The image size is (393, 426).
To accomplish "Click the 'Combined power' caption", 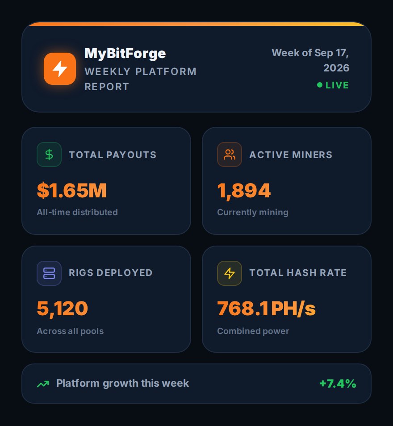I will (x=253, y=331).
